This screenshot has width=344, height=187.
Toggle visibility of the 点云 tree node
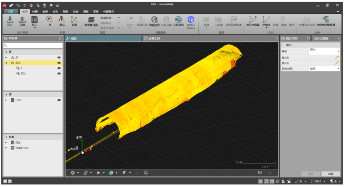coord(59,63)
